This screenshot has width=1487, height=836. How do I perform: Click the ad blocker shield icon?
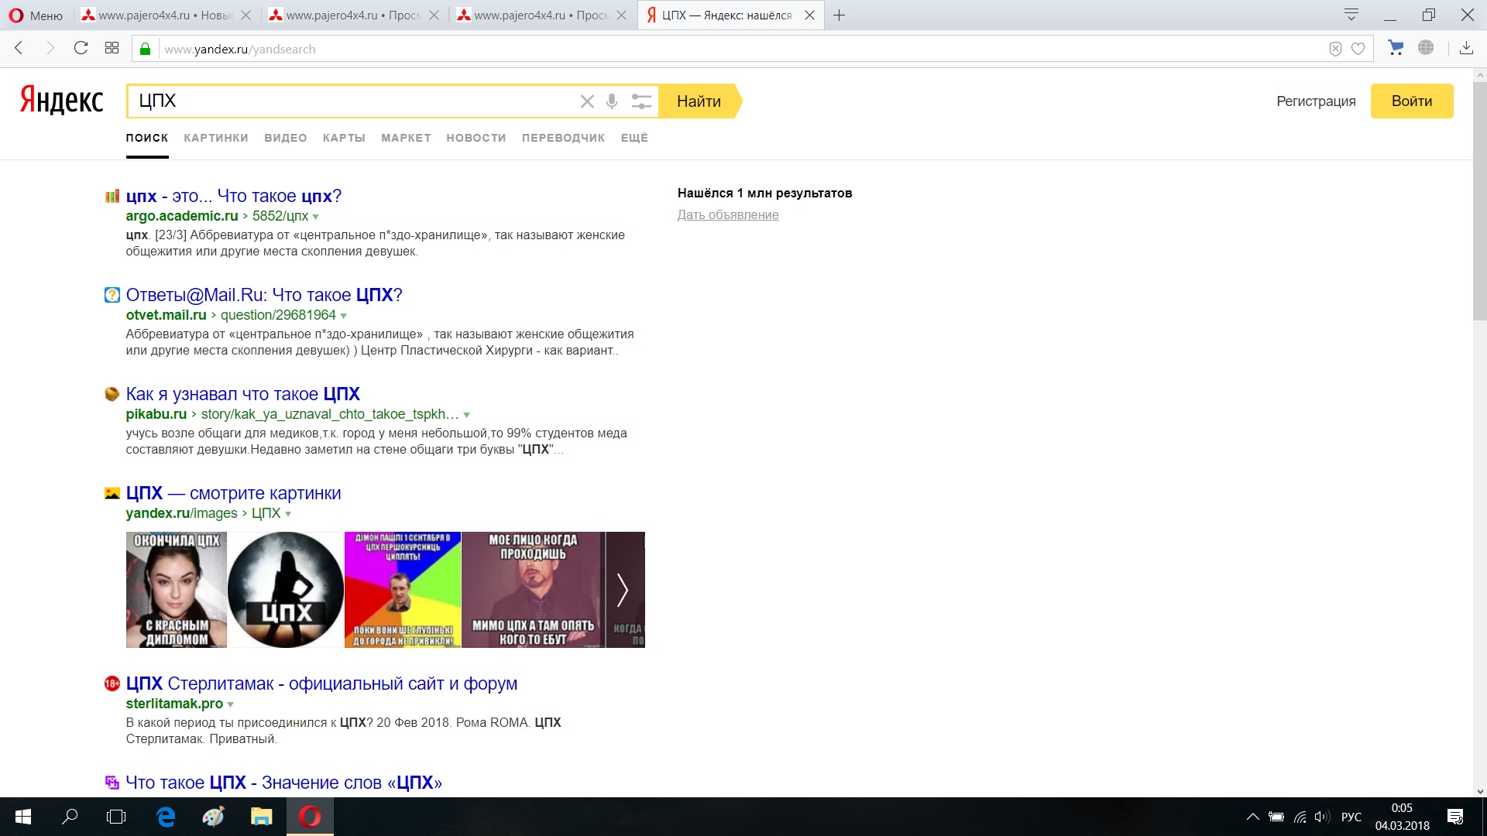pyautogui.click(x=1335, y=49)
